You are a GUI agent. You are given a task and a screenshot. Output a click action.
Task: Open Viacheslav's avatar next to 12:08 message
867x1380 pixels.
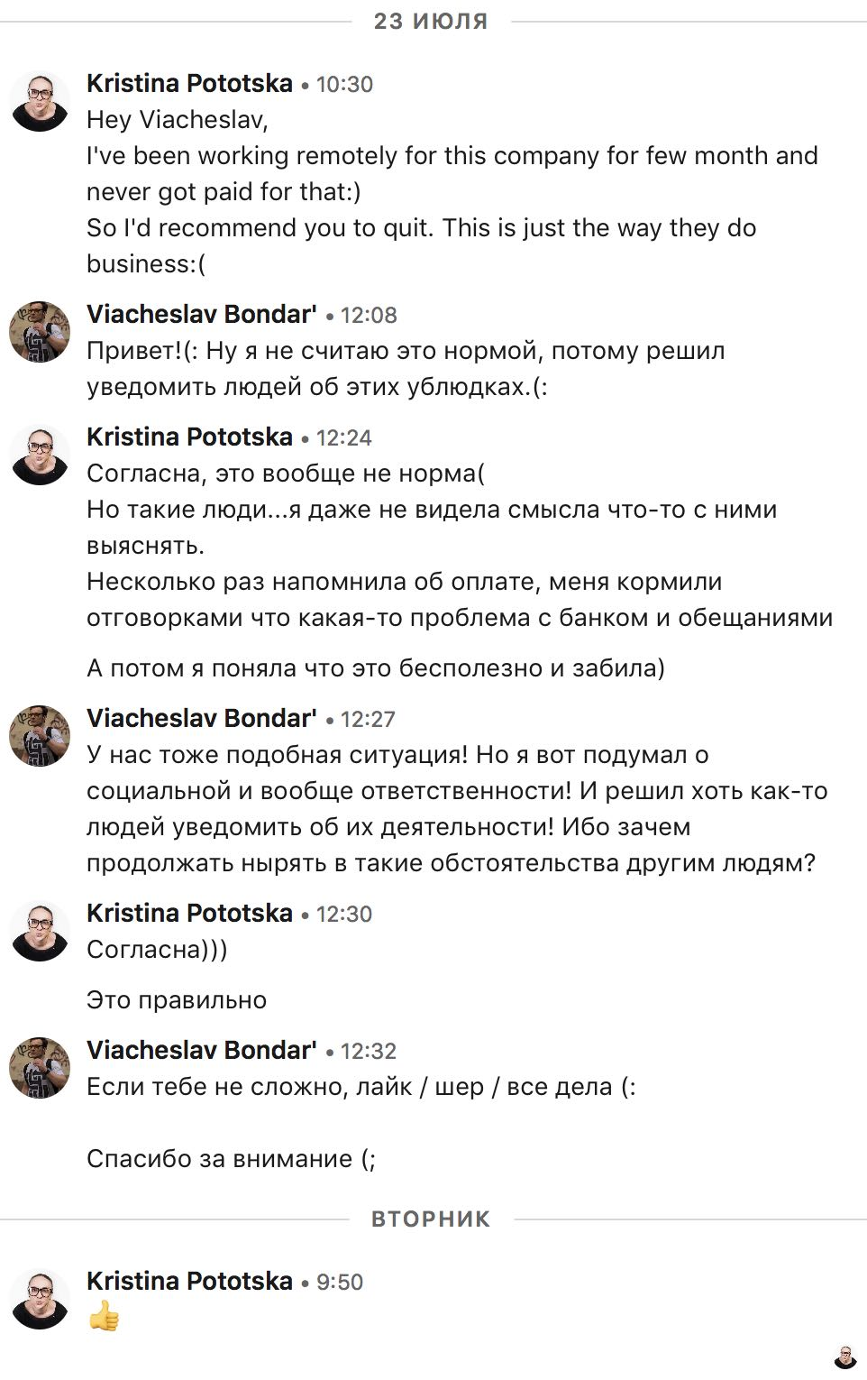(40, 332)
